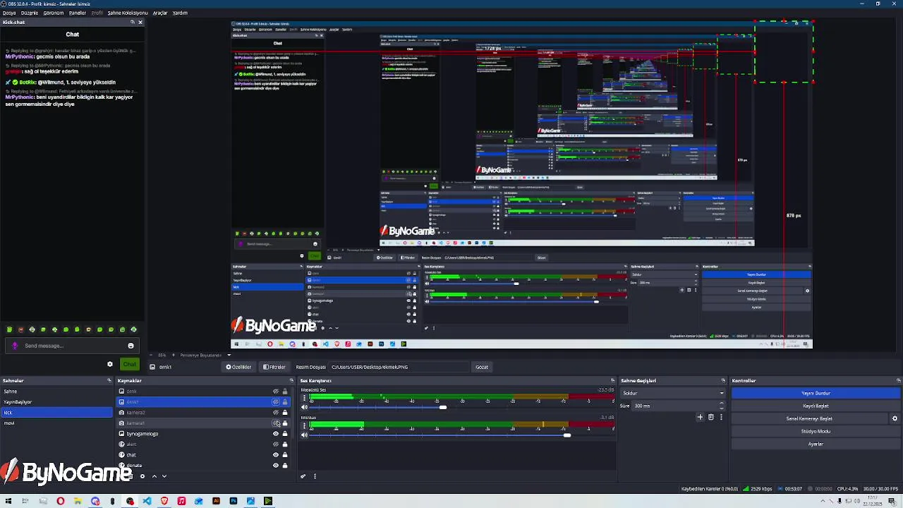Start recording with Kaydı Başlat
The height and width of the screenshot is (508, 903).
click(x=816, y=406)
